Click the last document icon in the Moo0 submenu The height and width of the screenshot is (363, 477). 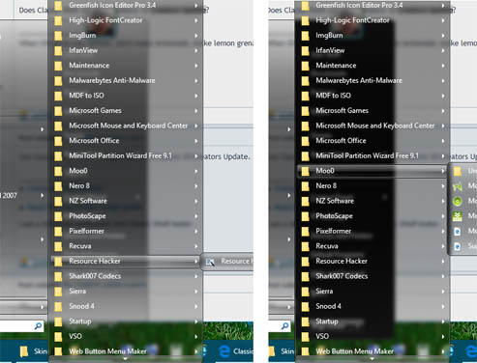(x=457, y=246)
